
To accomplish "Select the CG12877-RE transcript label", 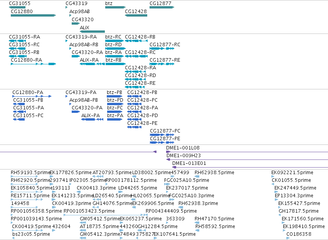I will [165, 60].
